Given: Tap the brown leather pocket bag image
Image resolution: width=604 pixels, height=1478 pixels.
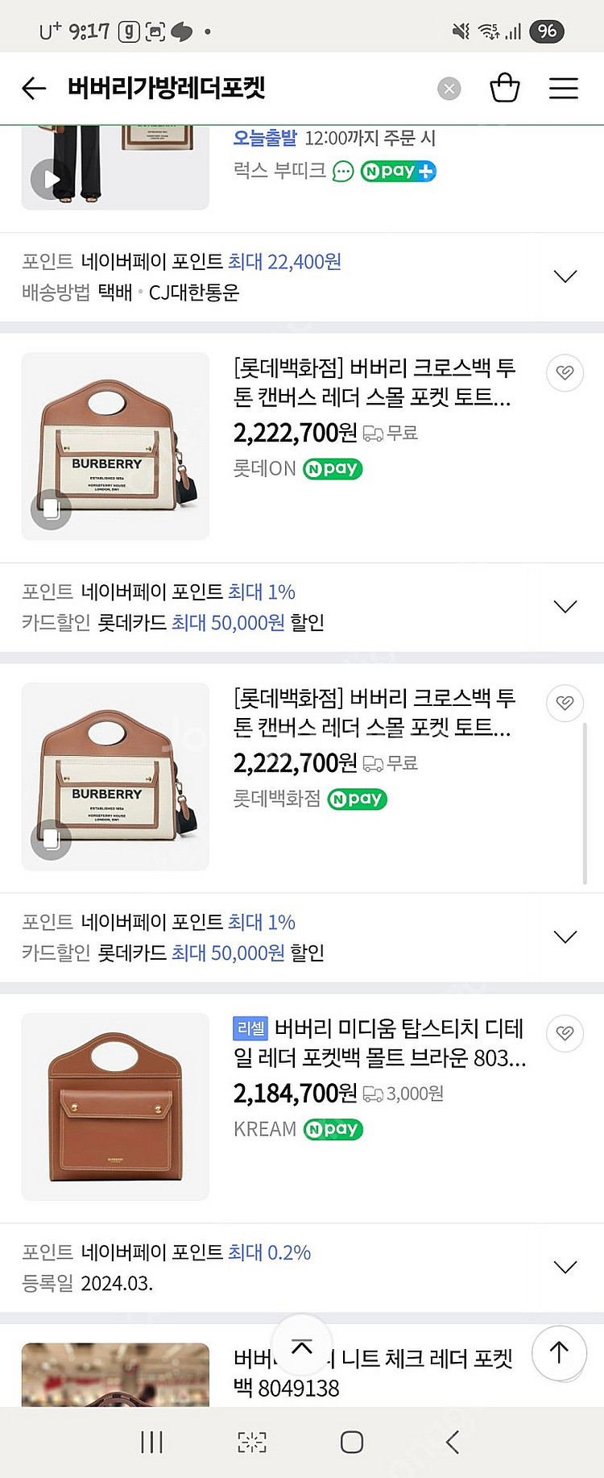Looking at the screenshot, I should (x=115, y=1106).
